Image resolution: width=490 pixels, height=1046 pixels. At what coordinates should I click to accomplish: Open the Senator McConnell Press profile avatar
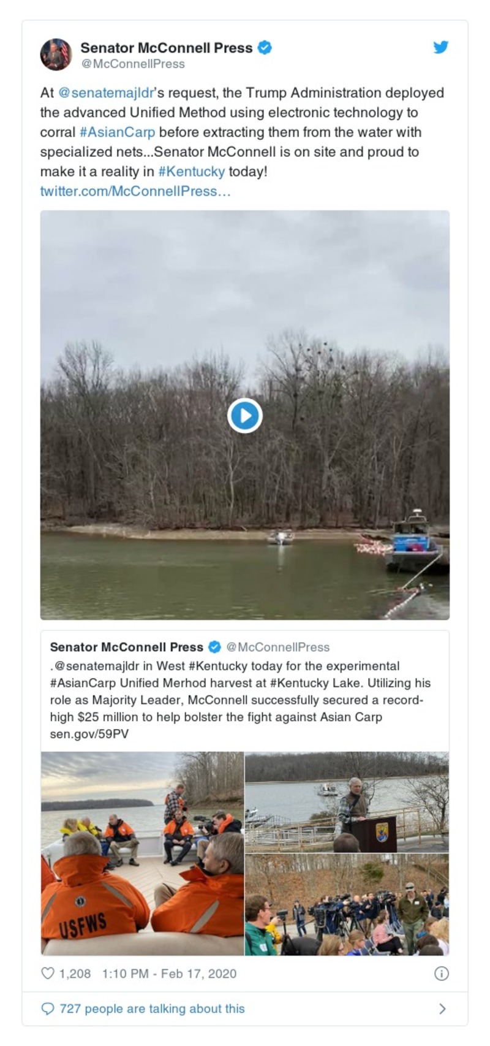click(56, 55)
